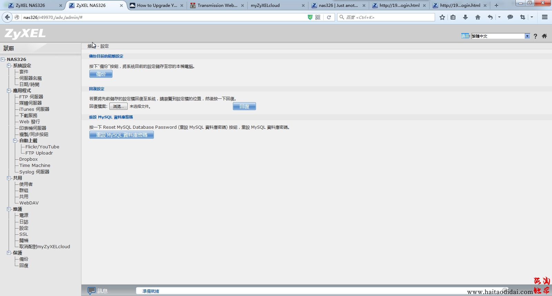
Task: Open the language selection dropdown
Action: point(527,36)
